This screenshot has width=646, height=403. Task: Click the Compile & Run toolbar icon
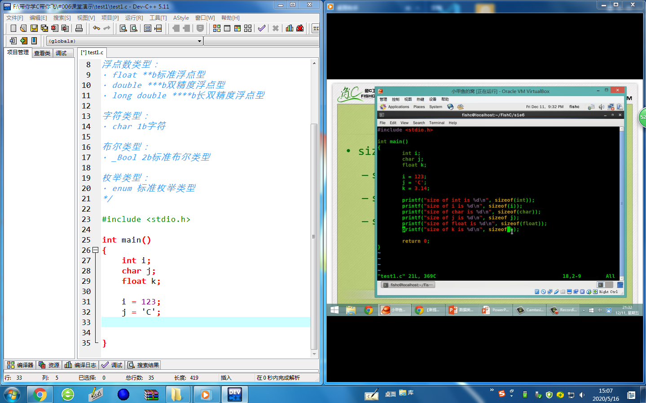tap(237, 28)
